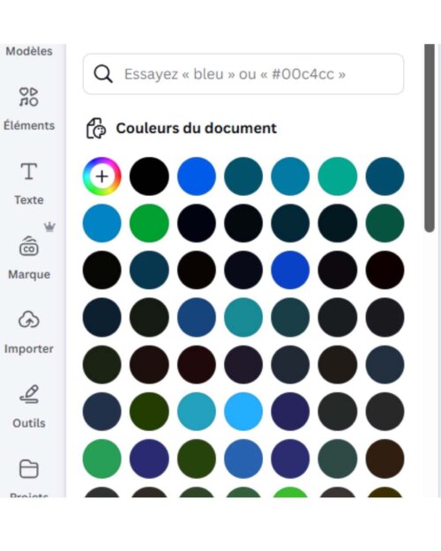Select the turquoise swatch in fourth row
Screen dimensions: 441x551
point(243,317)
